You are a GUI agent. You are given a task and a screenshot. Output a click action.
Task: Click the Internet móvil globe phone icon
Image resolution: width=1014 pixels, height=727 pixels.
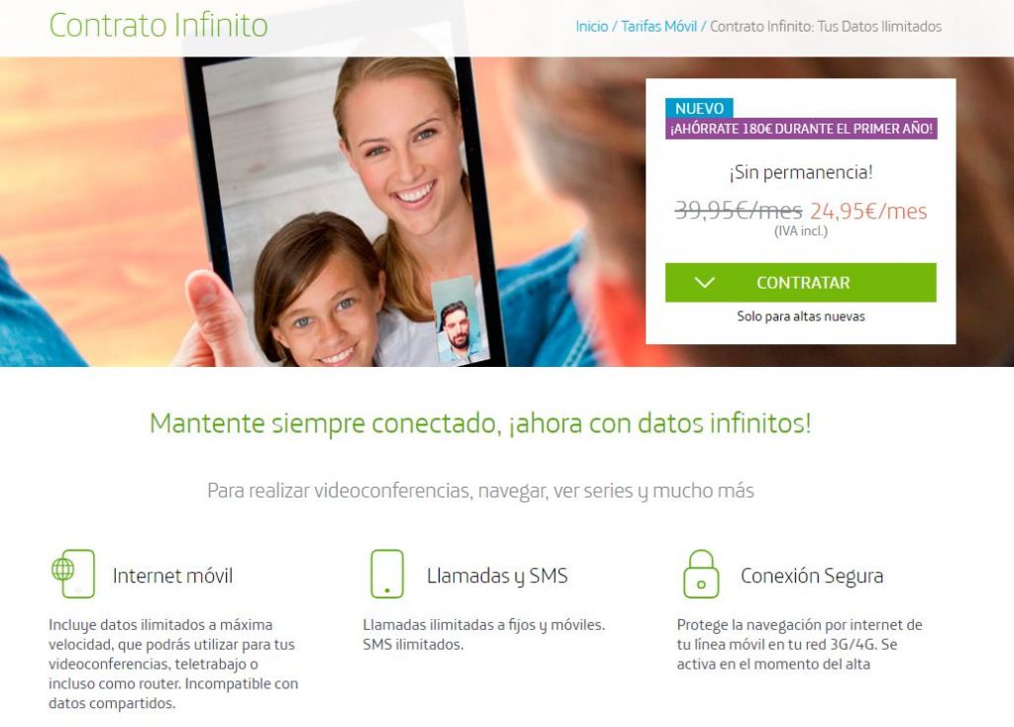coord(73,574)
